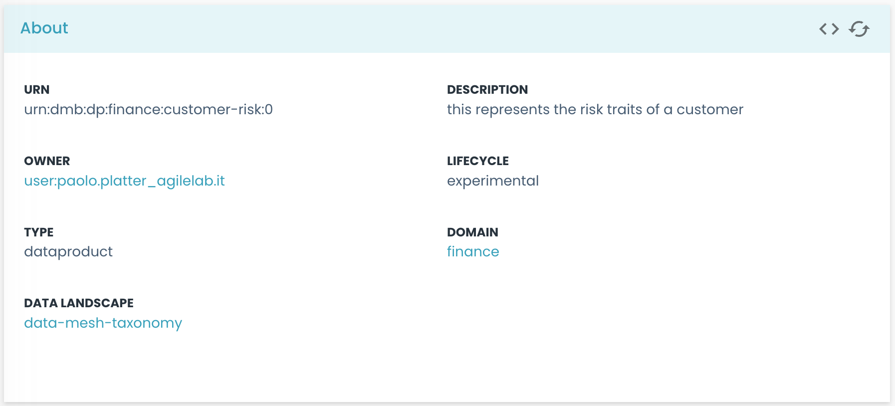The width and height of the screenshot is (895, 406).
Task: Click the DESCRIPTION field label
Action: click(487, 90)
